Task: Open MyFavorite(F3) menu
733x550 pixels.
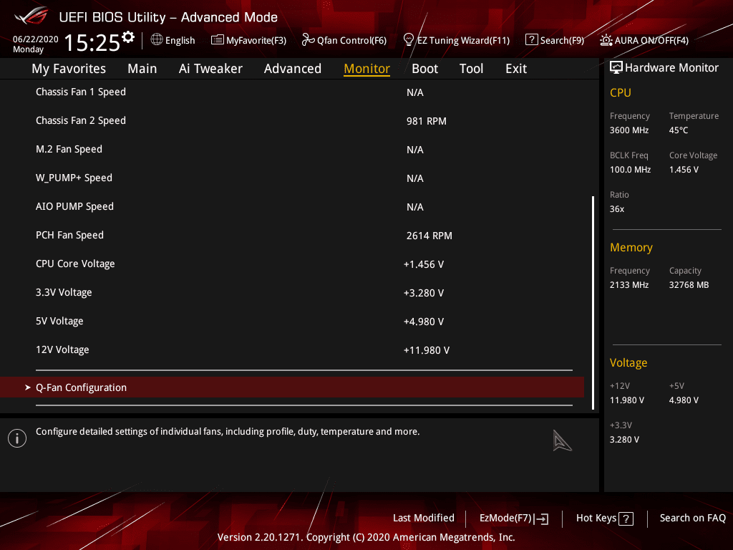Action: pos(248,40)
